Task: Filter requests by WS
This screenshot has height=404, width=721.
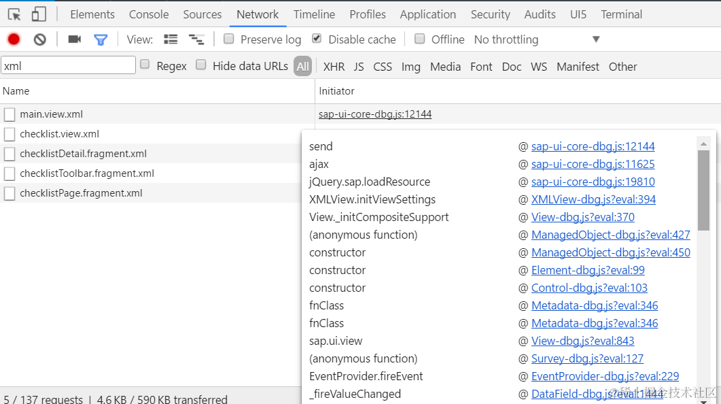Action: click(539, 67)
